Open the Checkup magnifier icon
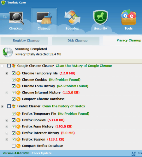142x157 pixels. tap(17, 18)
